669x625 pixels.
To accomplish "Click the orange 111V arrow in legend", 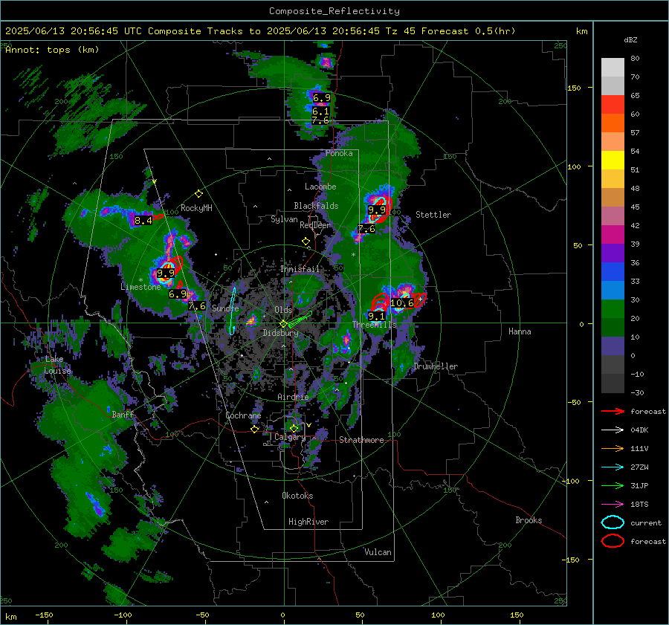I will point(613,448).
